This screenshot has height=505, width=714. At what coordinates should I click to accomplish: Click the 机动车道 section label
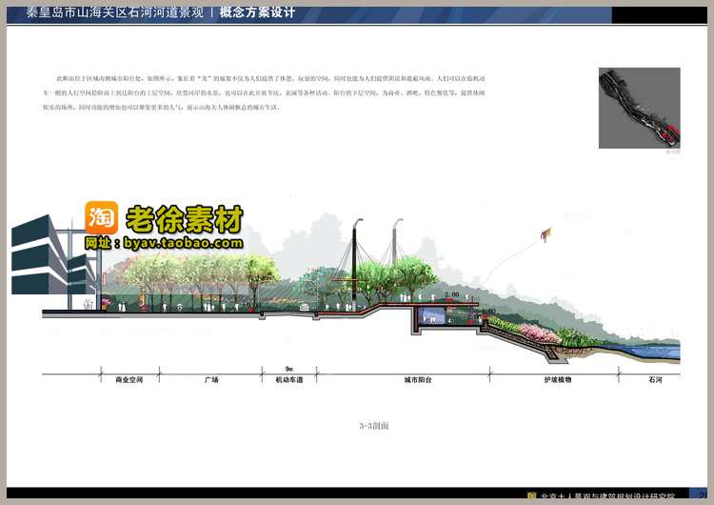[x=288, y=379]
